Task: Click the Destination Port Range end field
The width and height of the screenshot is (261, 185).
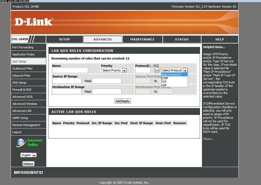Action: (x=166, y=92)
